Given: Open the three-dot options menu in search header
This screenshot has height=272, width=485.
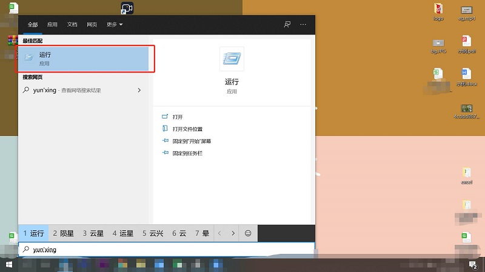Looking at the screenshot, I should point(303,24).
